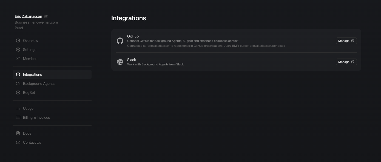The height and width of the screenshot is (162, 381).
Task: Click the GitHub logo in integrations list
Action: coord(120,41)
